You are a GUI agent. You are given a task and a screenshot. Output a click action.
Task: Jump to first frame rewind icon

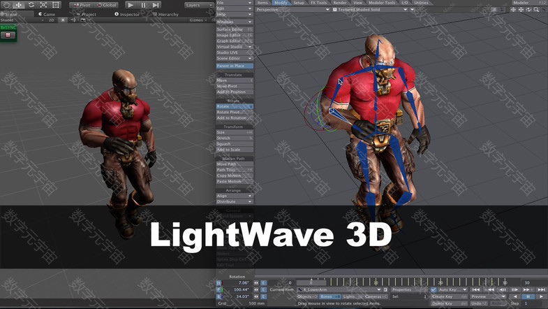coord(475,289)
